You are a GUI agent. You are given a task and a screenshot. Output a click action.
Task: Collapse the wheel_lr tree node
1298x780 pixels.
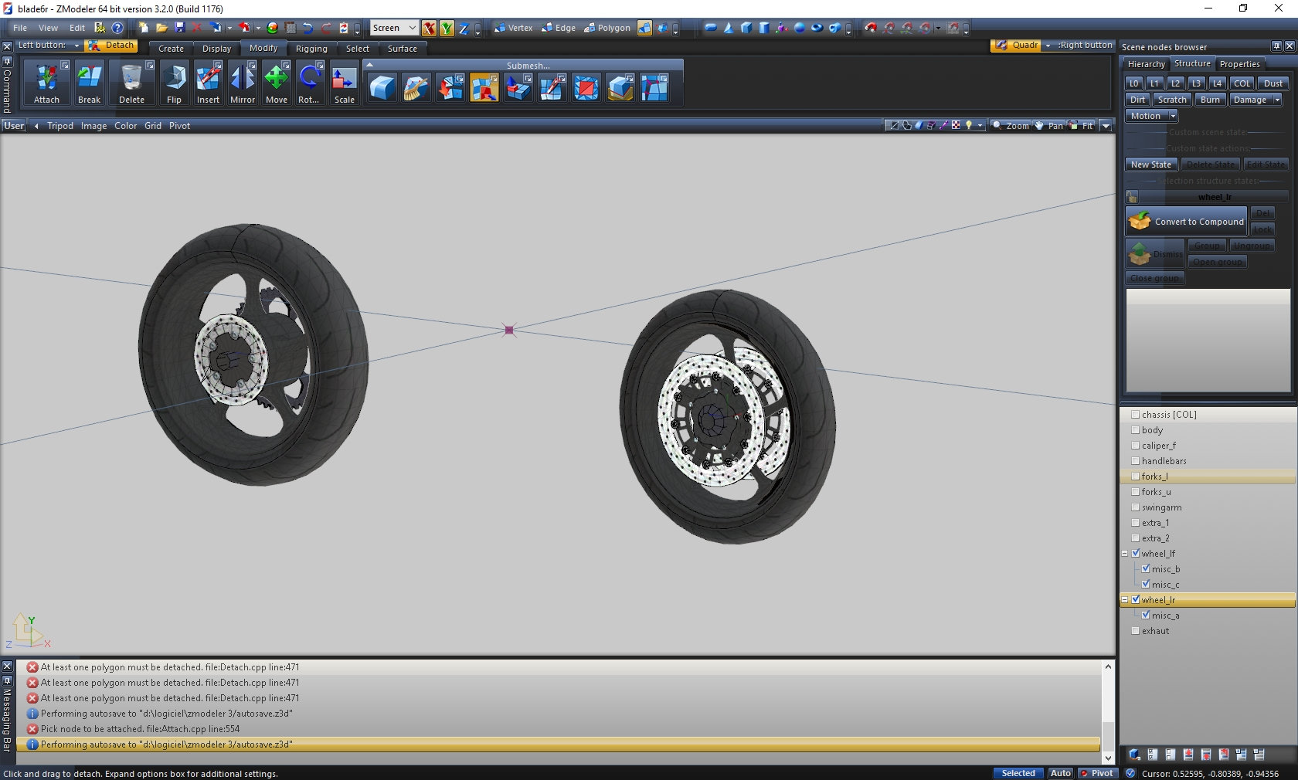(1125, 600)
